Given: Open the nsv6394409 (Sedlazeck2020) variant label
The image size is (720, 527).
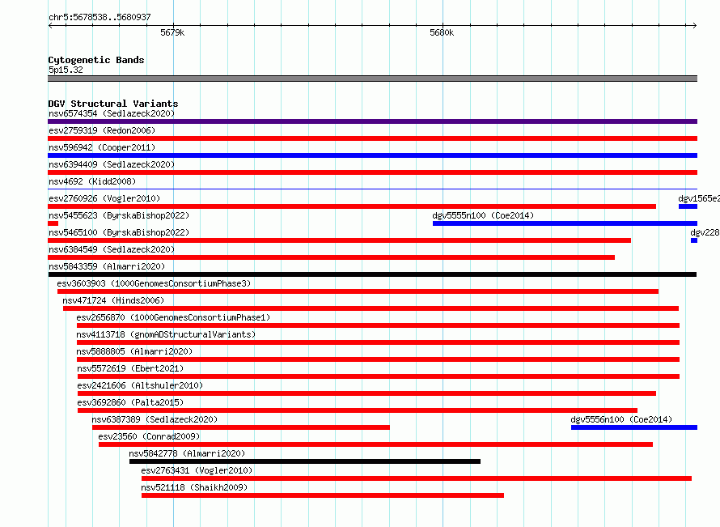Looking at the screenshot, I should point(112,164).
